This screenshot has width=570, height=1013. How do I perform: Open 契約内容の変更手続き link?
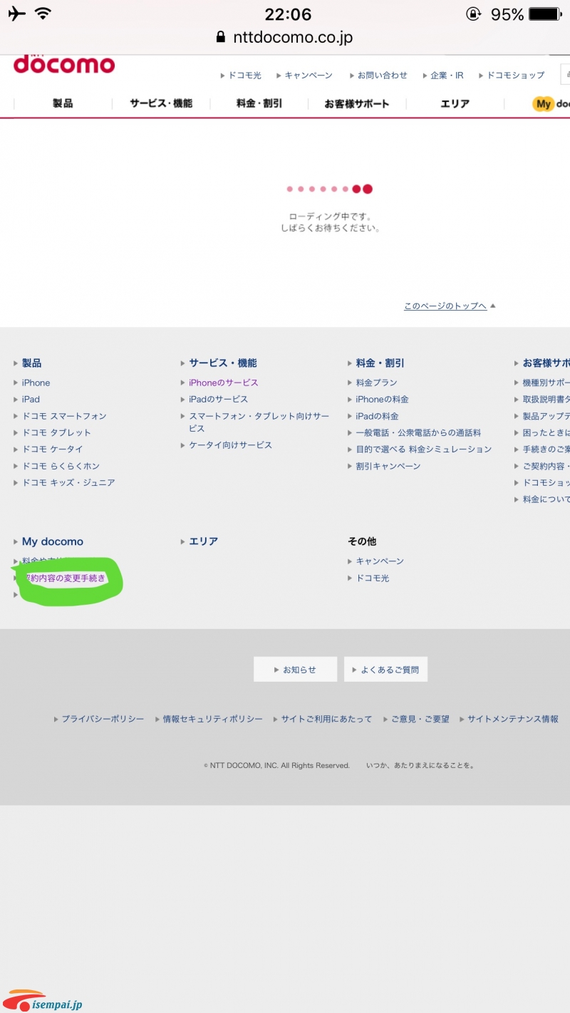[65, 578]
